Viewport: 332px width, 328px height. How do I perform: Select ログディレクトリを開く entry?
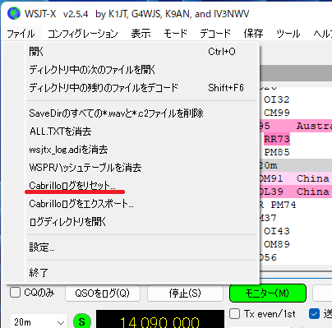click(x=141, y=222)
